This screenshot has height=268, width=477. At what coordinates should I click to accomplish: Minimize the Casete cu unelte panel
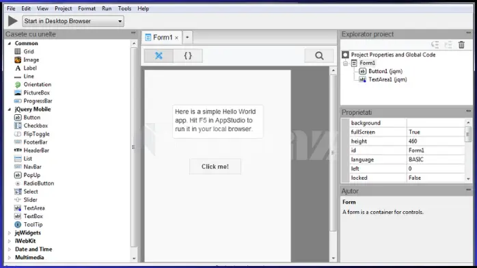pos(133,33)
